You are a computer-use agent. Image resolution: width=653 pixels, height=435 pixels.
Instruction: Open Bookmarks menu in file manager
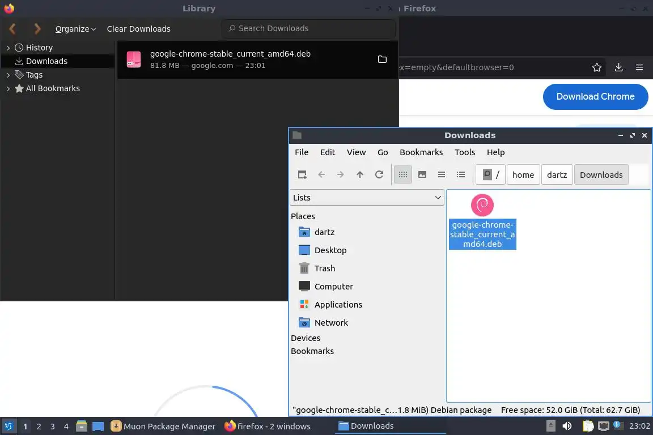pyautogui.click(x=421, y=152)
